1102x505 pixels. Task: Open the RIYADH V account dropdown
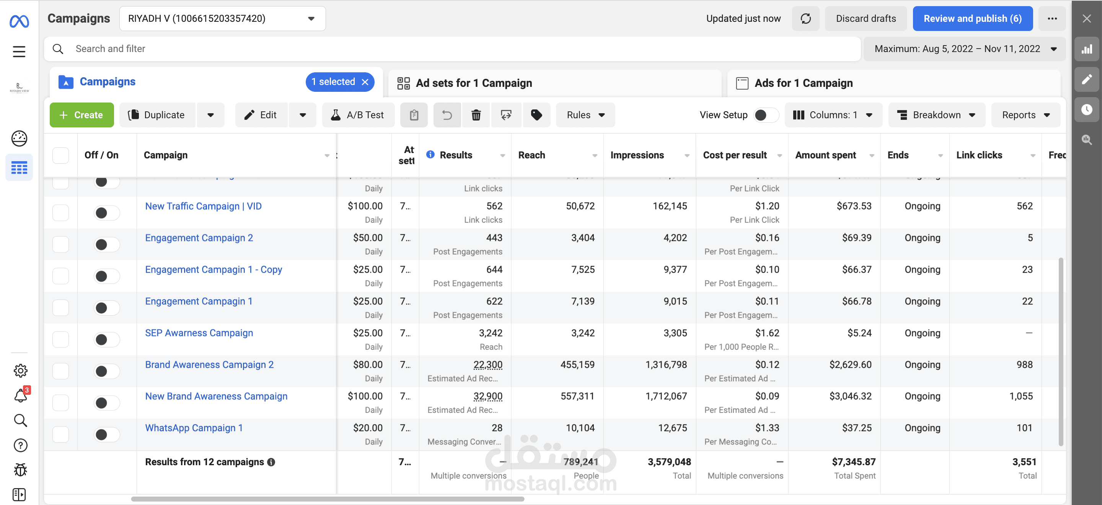click(222, 18)
